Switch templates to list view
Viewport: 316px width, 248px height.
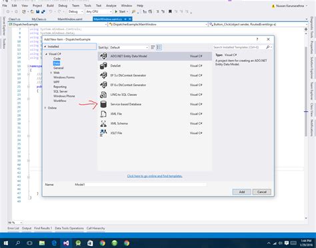coord(159,47)
